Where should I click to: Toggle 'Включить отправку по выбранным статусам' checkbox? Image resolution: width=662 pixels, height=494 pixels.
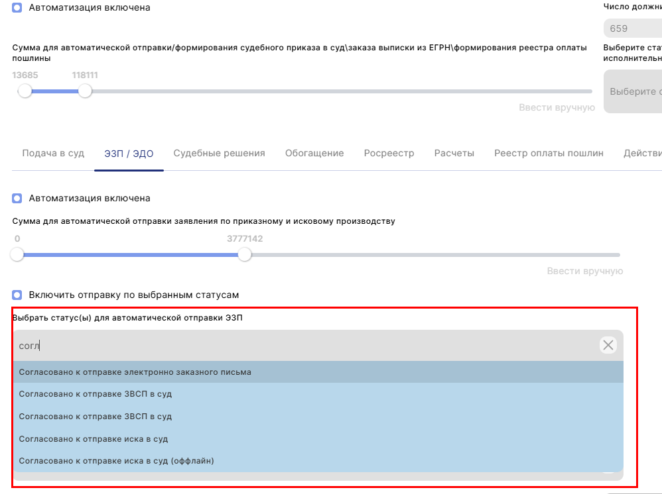(x=17, y=295)
